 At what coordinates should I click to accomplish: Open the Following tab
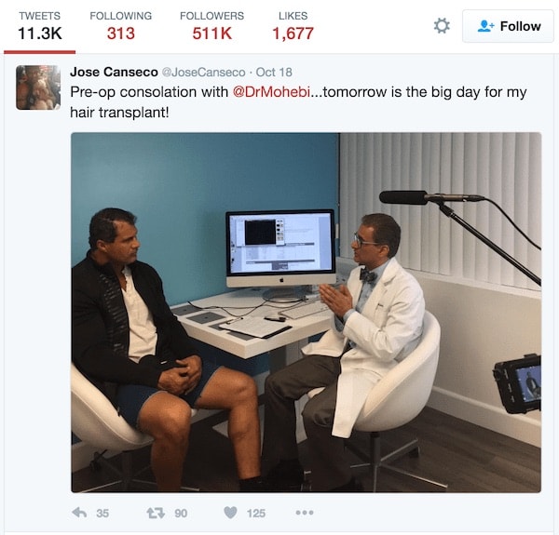(x=120, y=26)
